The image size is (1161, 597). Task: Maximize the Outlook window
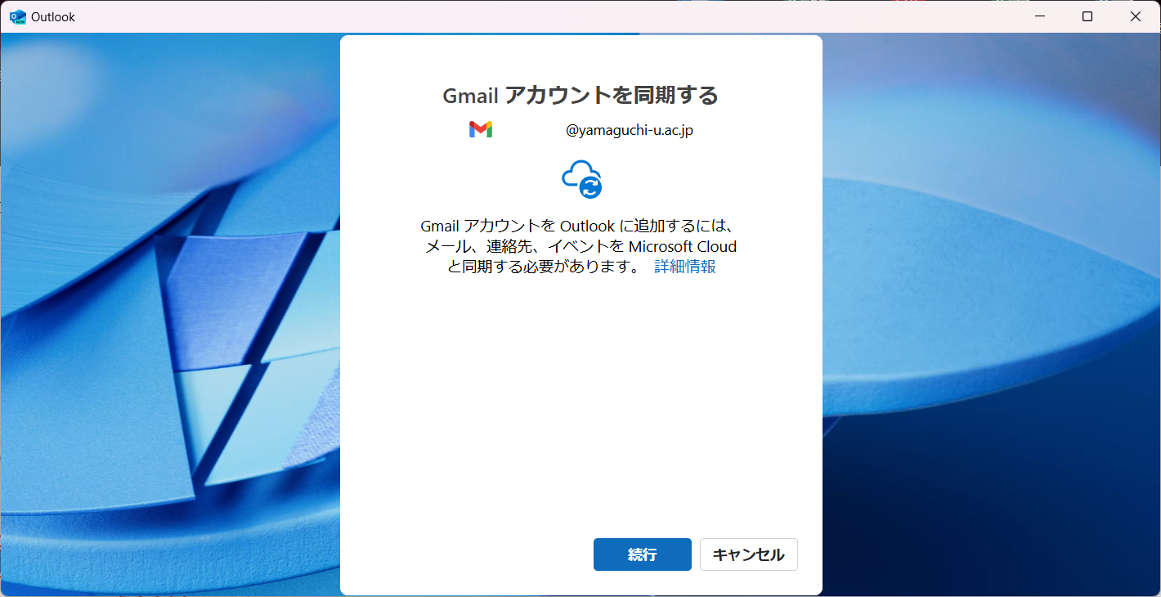click(x=1087, y=16)
